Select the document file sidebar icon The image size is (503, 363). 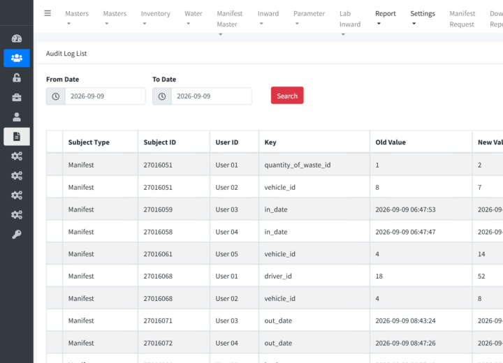17,136
